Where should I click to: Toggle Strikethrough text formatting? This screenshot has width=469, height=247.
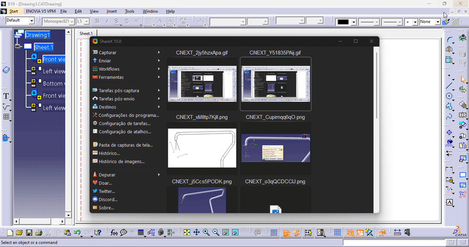pyautogui.click(x=127, y=21)
